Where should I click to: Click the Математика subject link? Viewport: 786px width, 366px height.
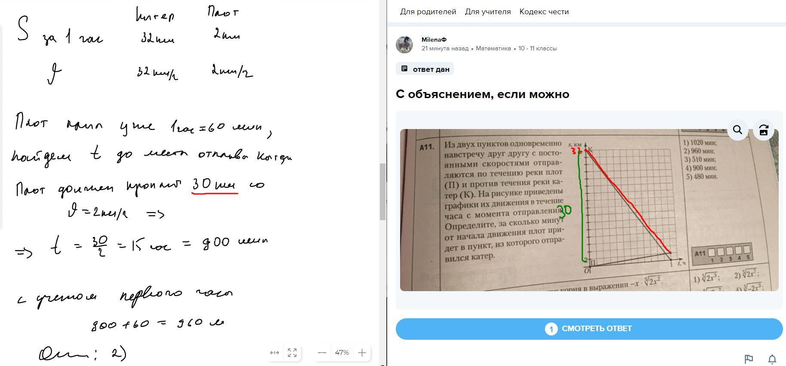(493, 49)
